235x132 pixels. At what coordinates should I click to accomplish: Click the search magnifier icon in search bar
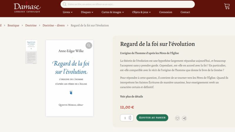65,4
